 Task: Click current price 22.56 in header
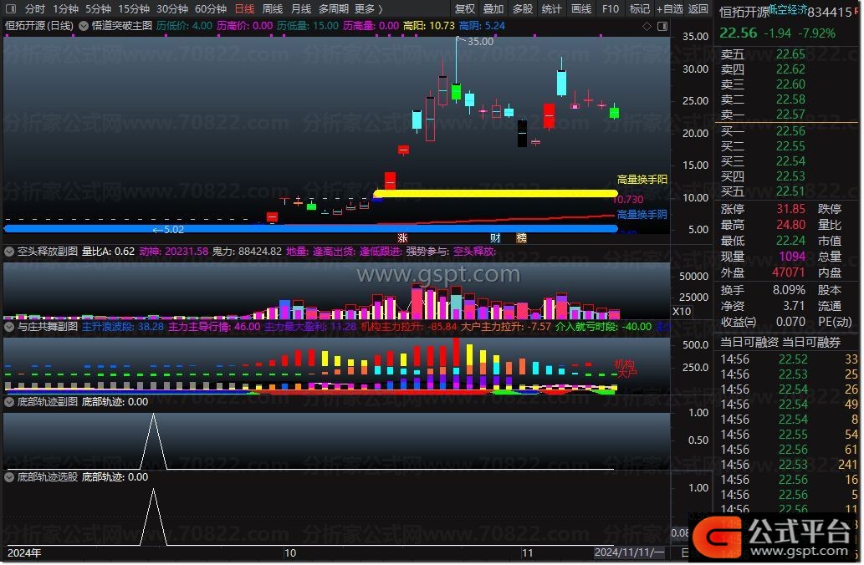point(739,33)
